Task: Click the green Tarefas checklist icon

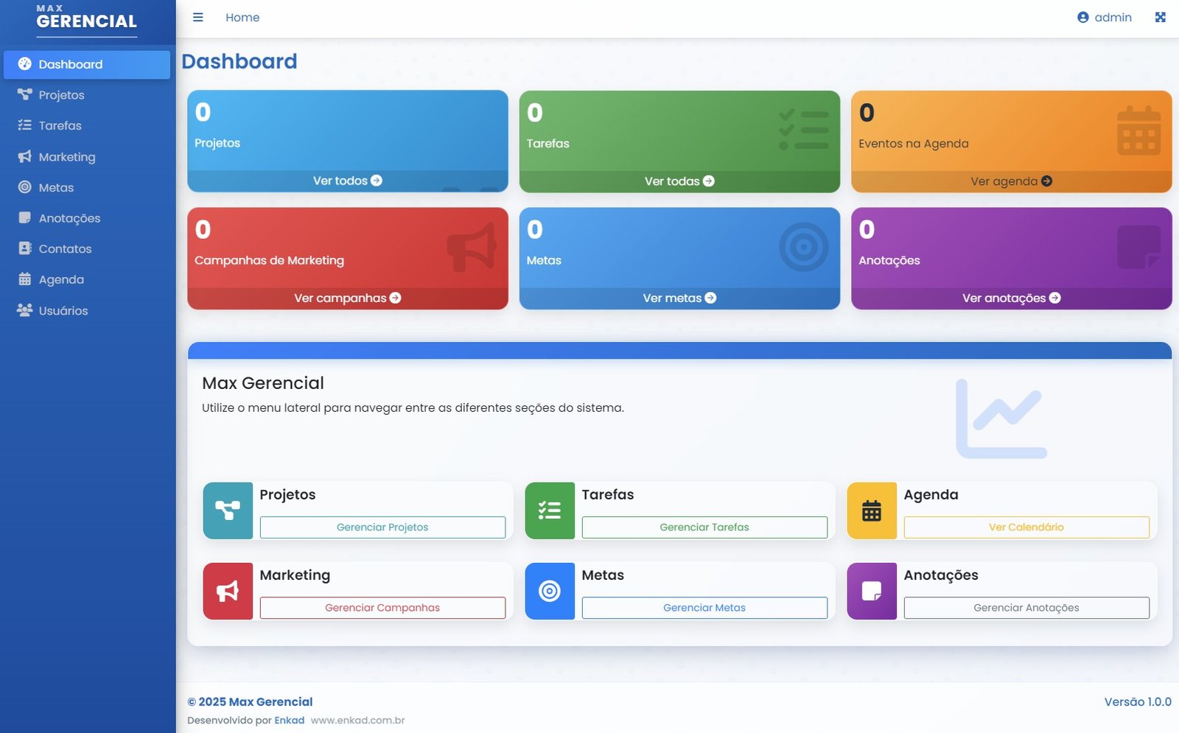Action: (x=550, y=511)
